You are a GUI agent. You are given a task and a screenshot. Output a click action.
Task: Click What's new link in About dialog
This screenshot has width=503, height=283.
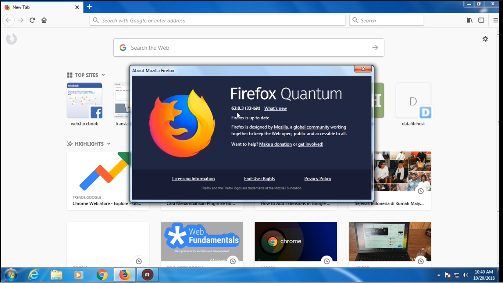(x=275, y=108)
